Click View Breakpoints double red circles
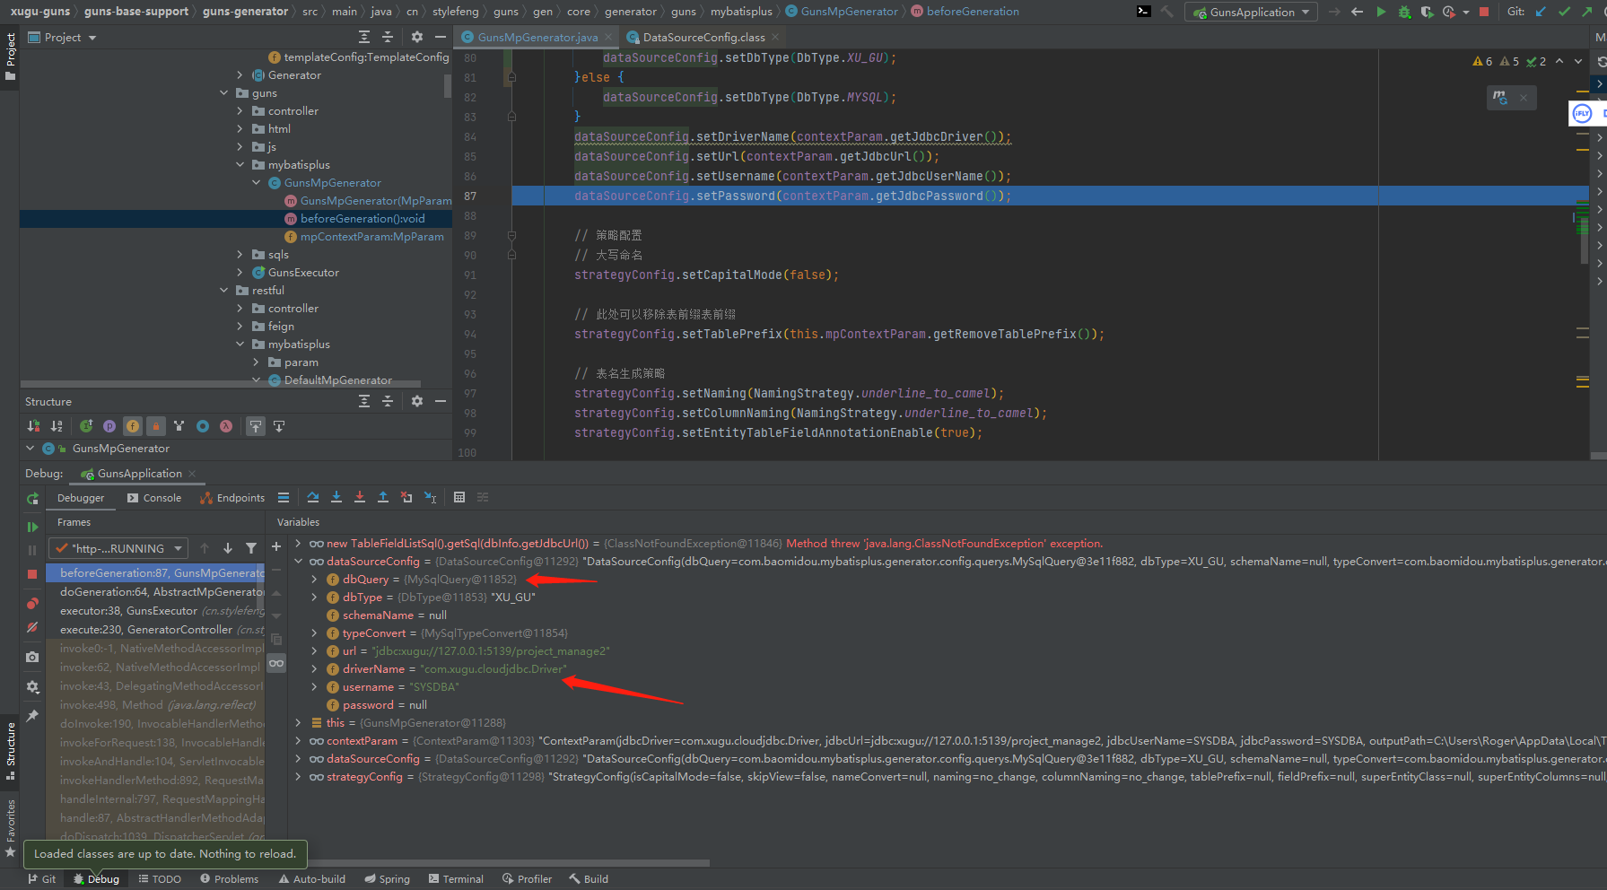This screenshot has height=890, width=1607. click(x=32, y=603)
